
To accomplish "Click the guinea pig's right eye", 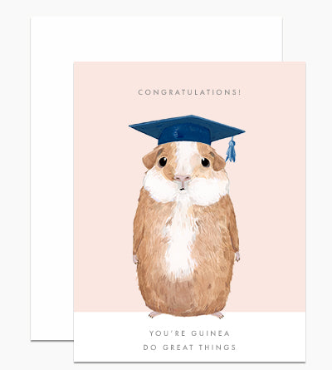I will coord(205,162).
